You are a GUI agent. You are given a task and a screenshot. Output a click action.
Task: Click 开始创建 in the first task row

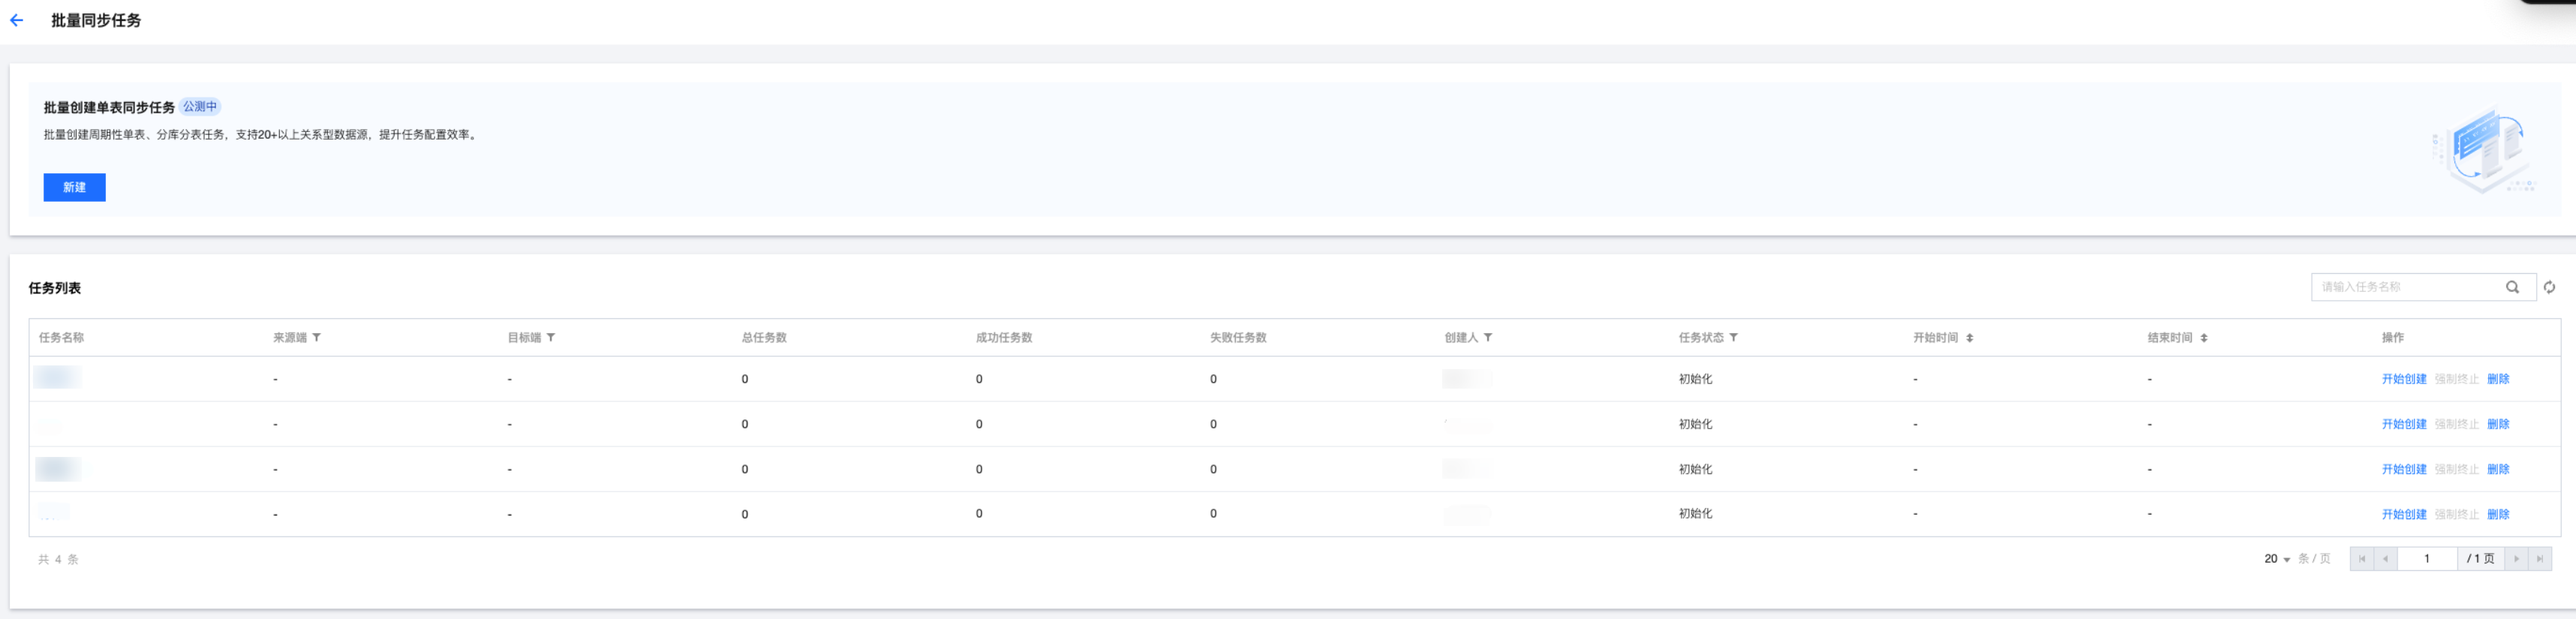2404,379
